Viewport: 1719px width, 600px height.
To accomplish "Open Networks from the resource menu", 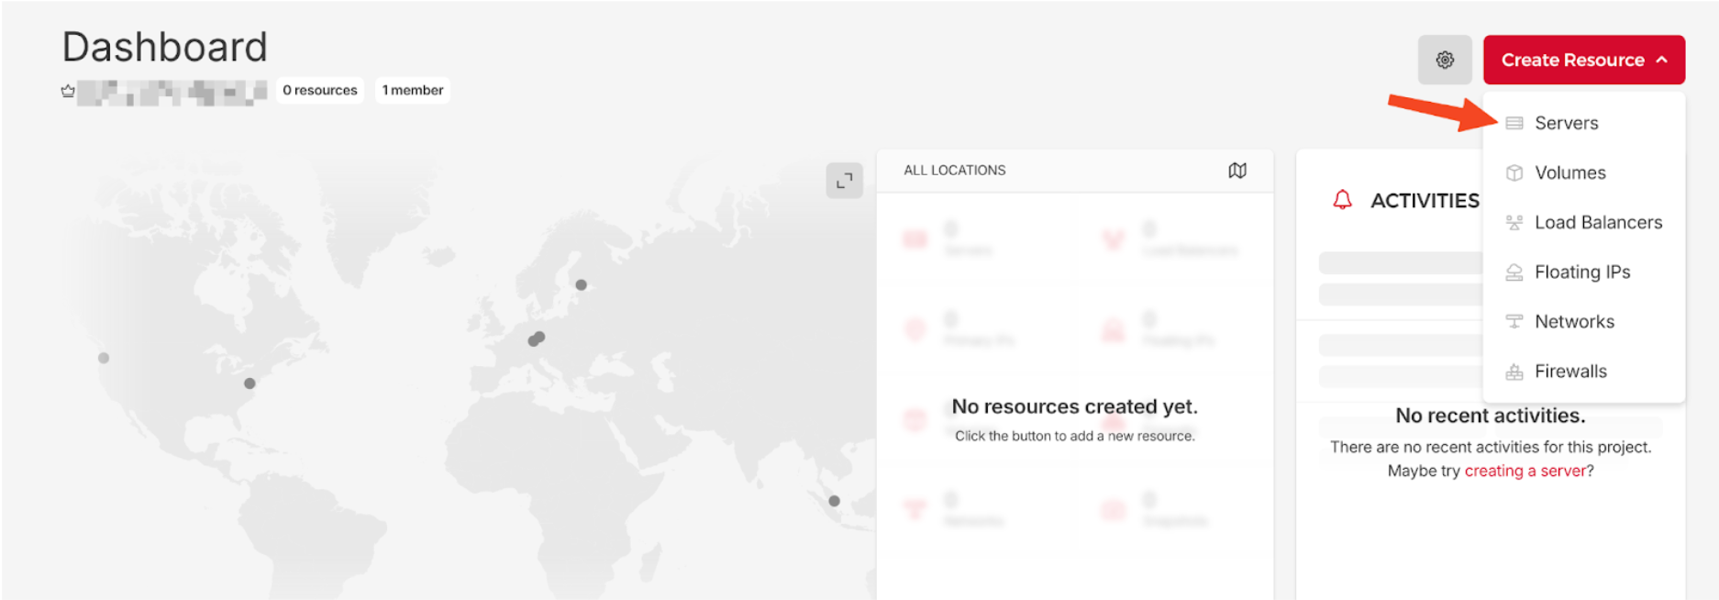I will coord(1574,321).
